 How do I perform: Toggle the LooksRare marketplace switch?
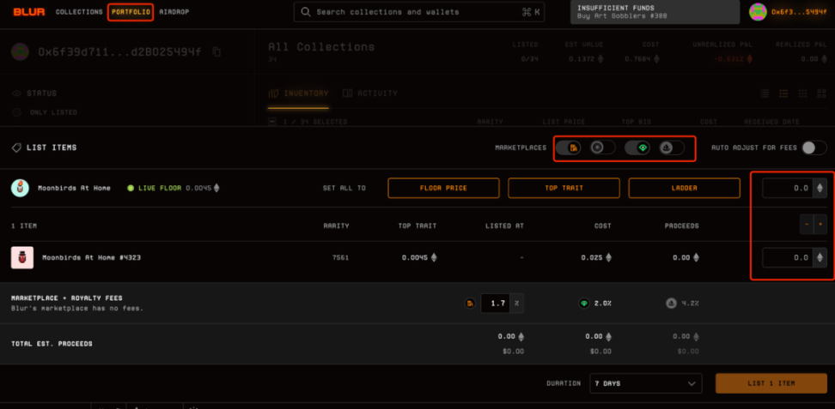tap(637, 147)
